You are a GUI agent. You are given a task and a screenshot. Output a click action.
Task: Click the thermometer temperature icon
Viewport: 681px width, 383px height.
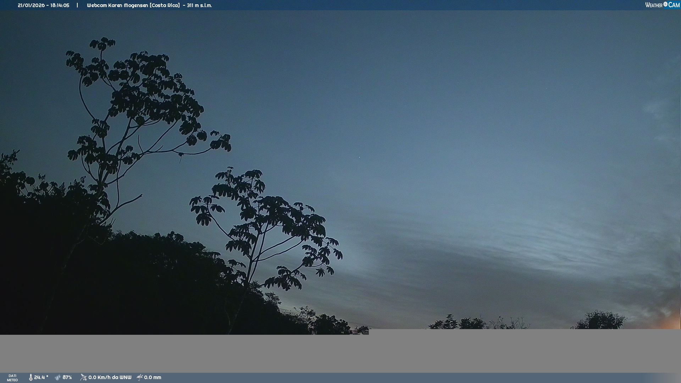click(31, 377)
